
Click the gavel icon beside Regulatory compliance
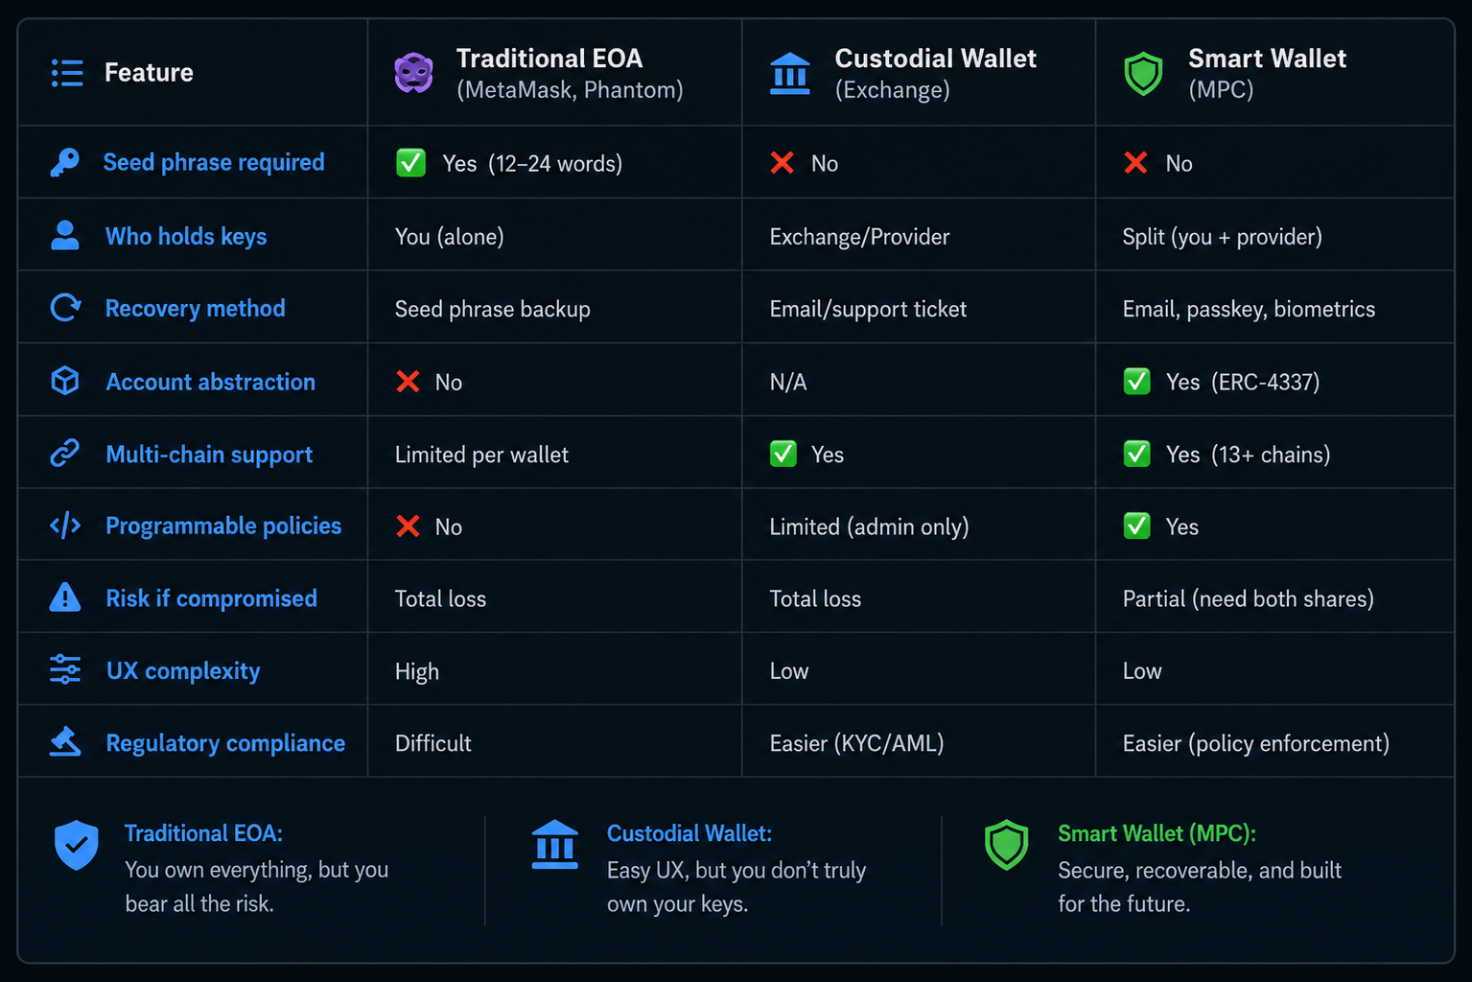click(65, 741)
